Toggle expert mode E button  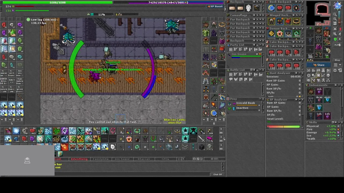click(340, 39)
